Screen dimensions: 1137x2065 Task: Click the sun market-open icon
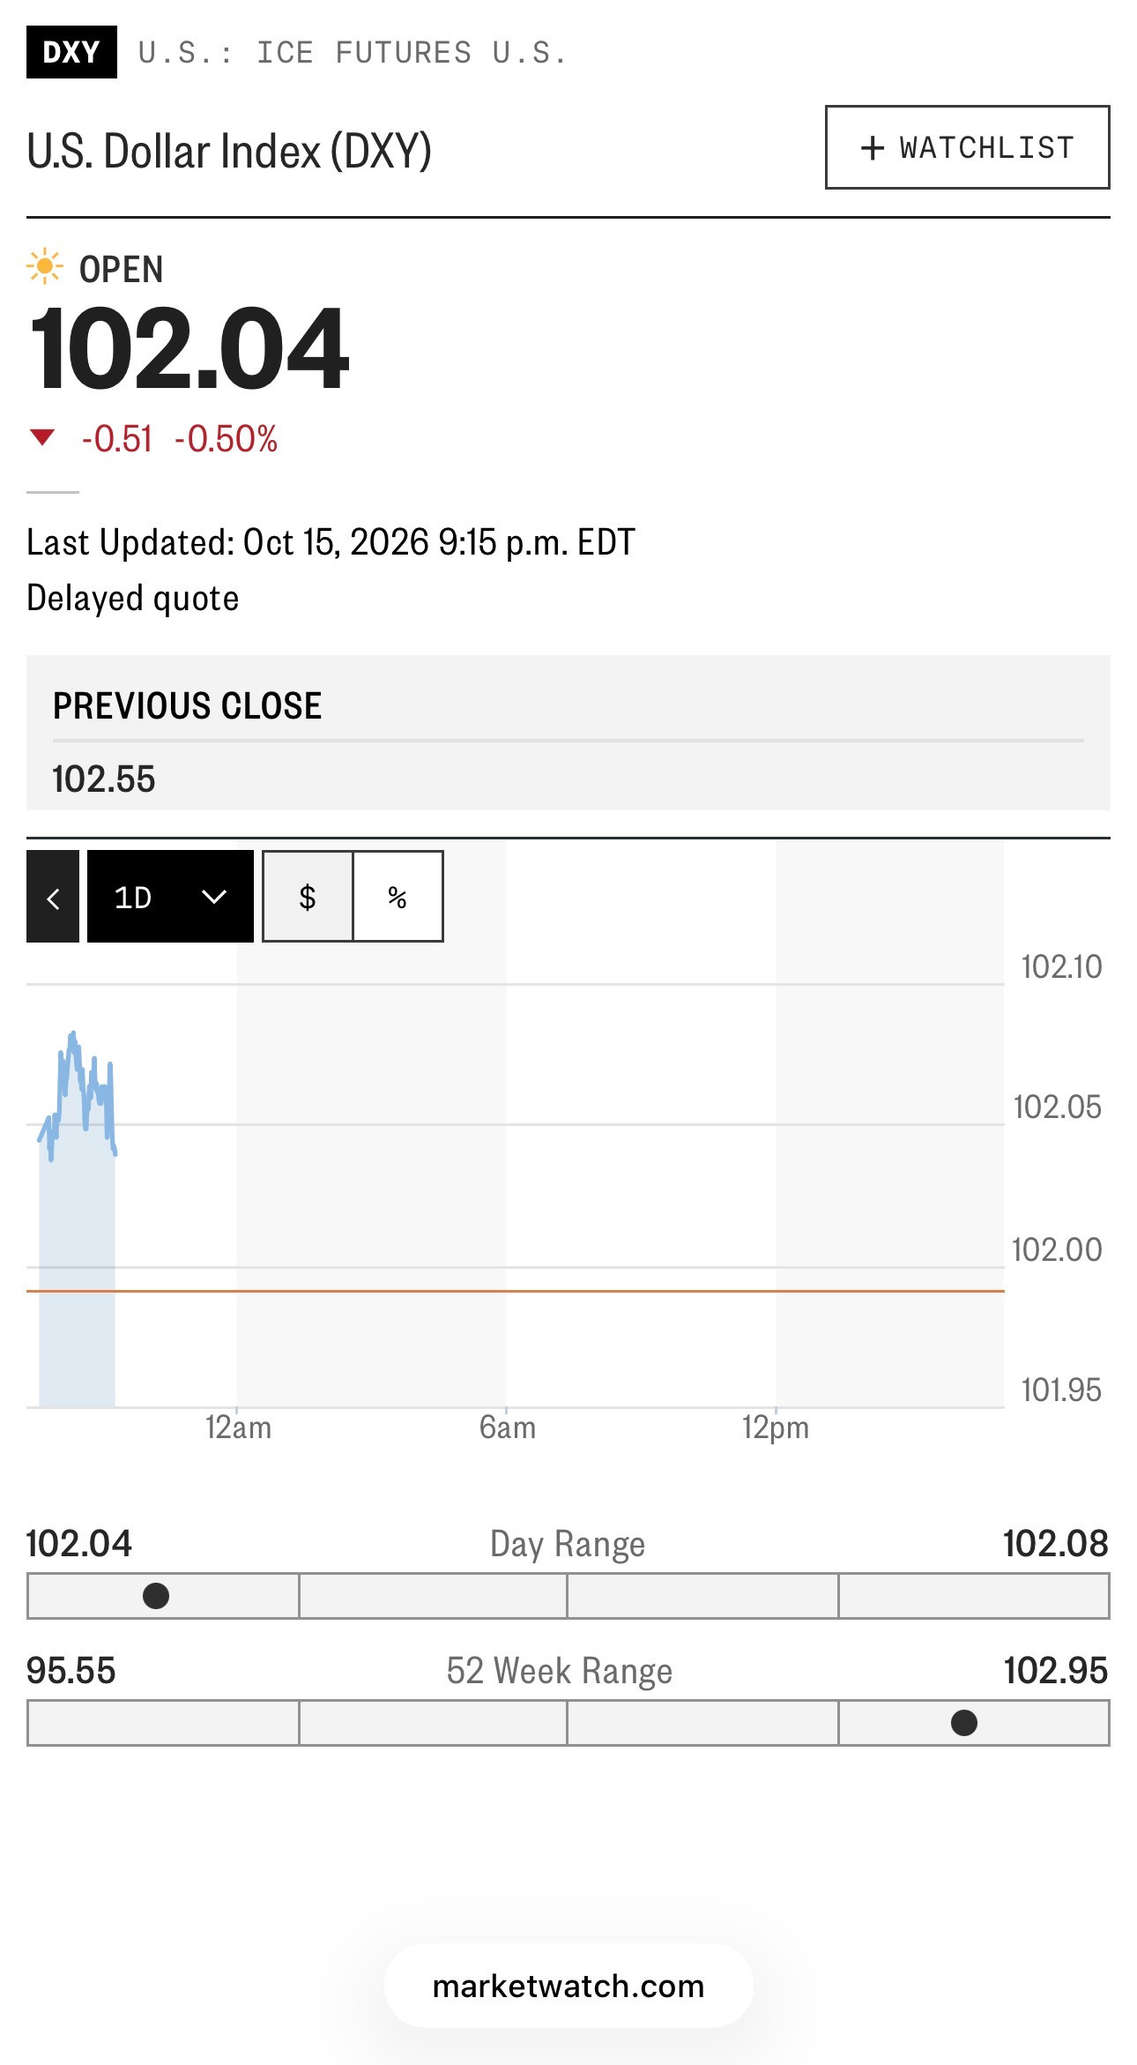pos(44,266)
